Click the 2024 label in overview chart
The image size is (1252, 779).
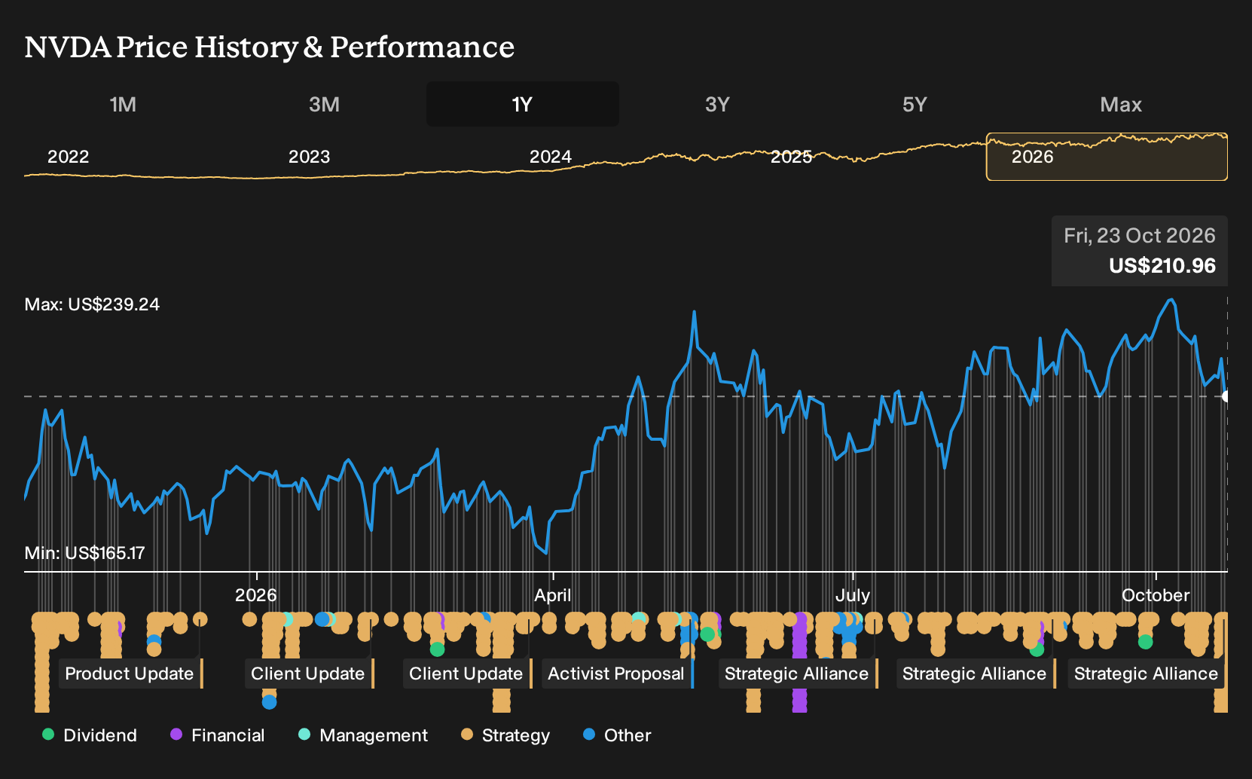(551, 157)
